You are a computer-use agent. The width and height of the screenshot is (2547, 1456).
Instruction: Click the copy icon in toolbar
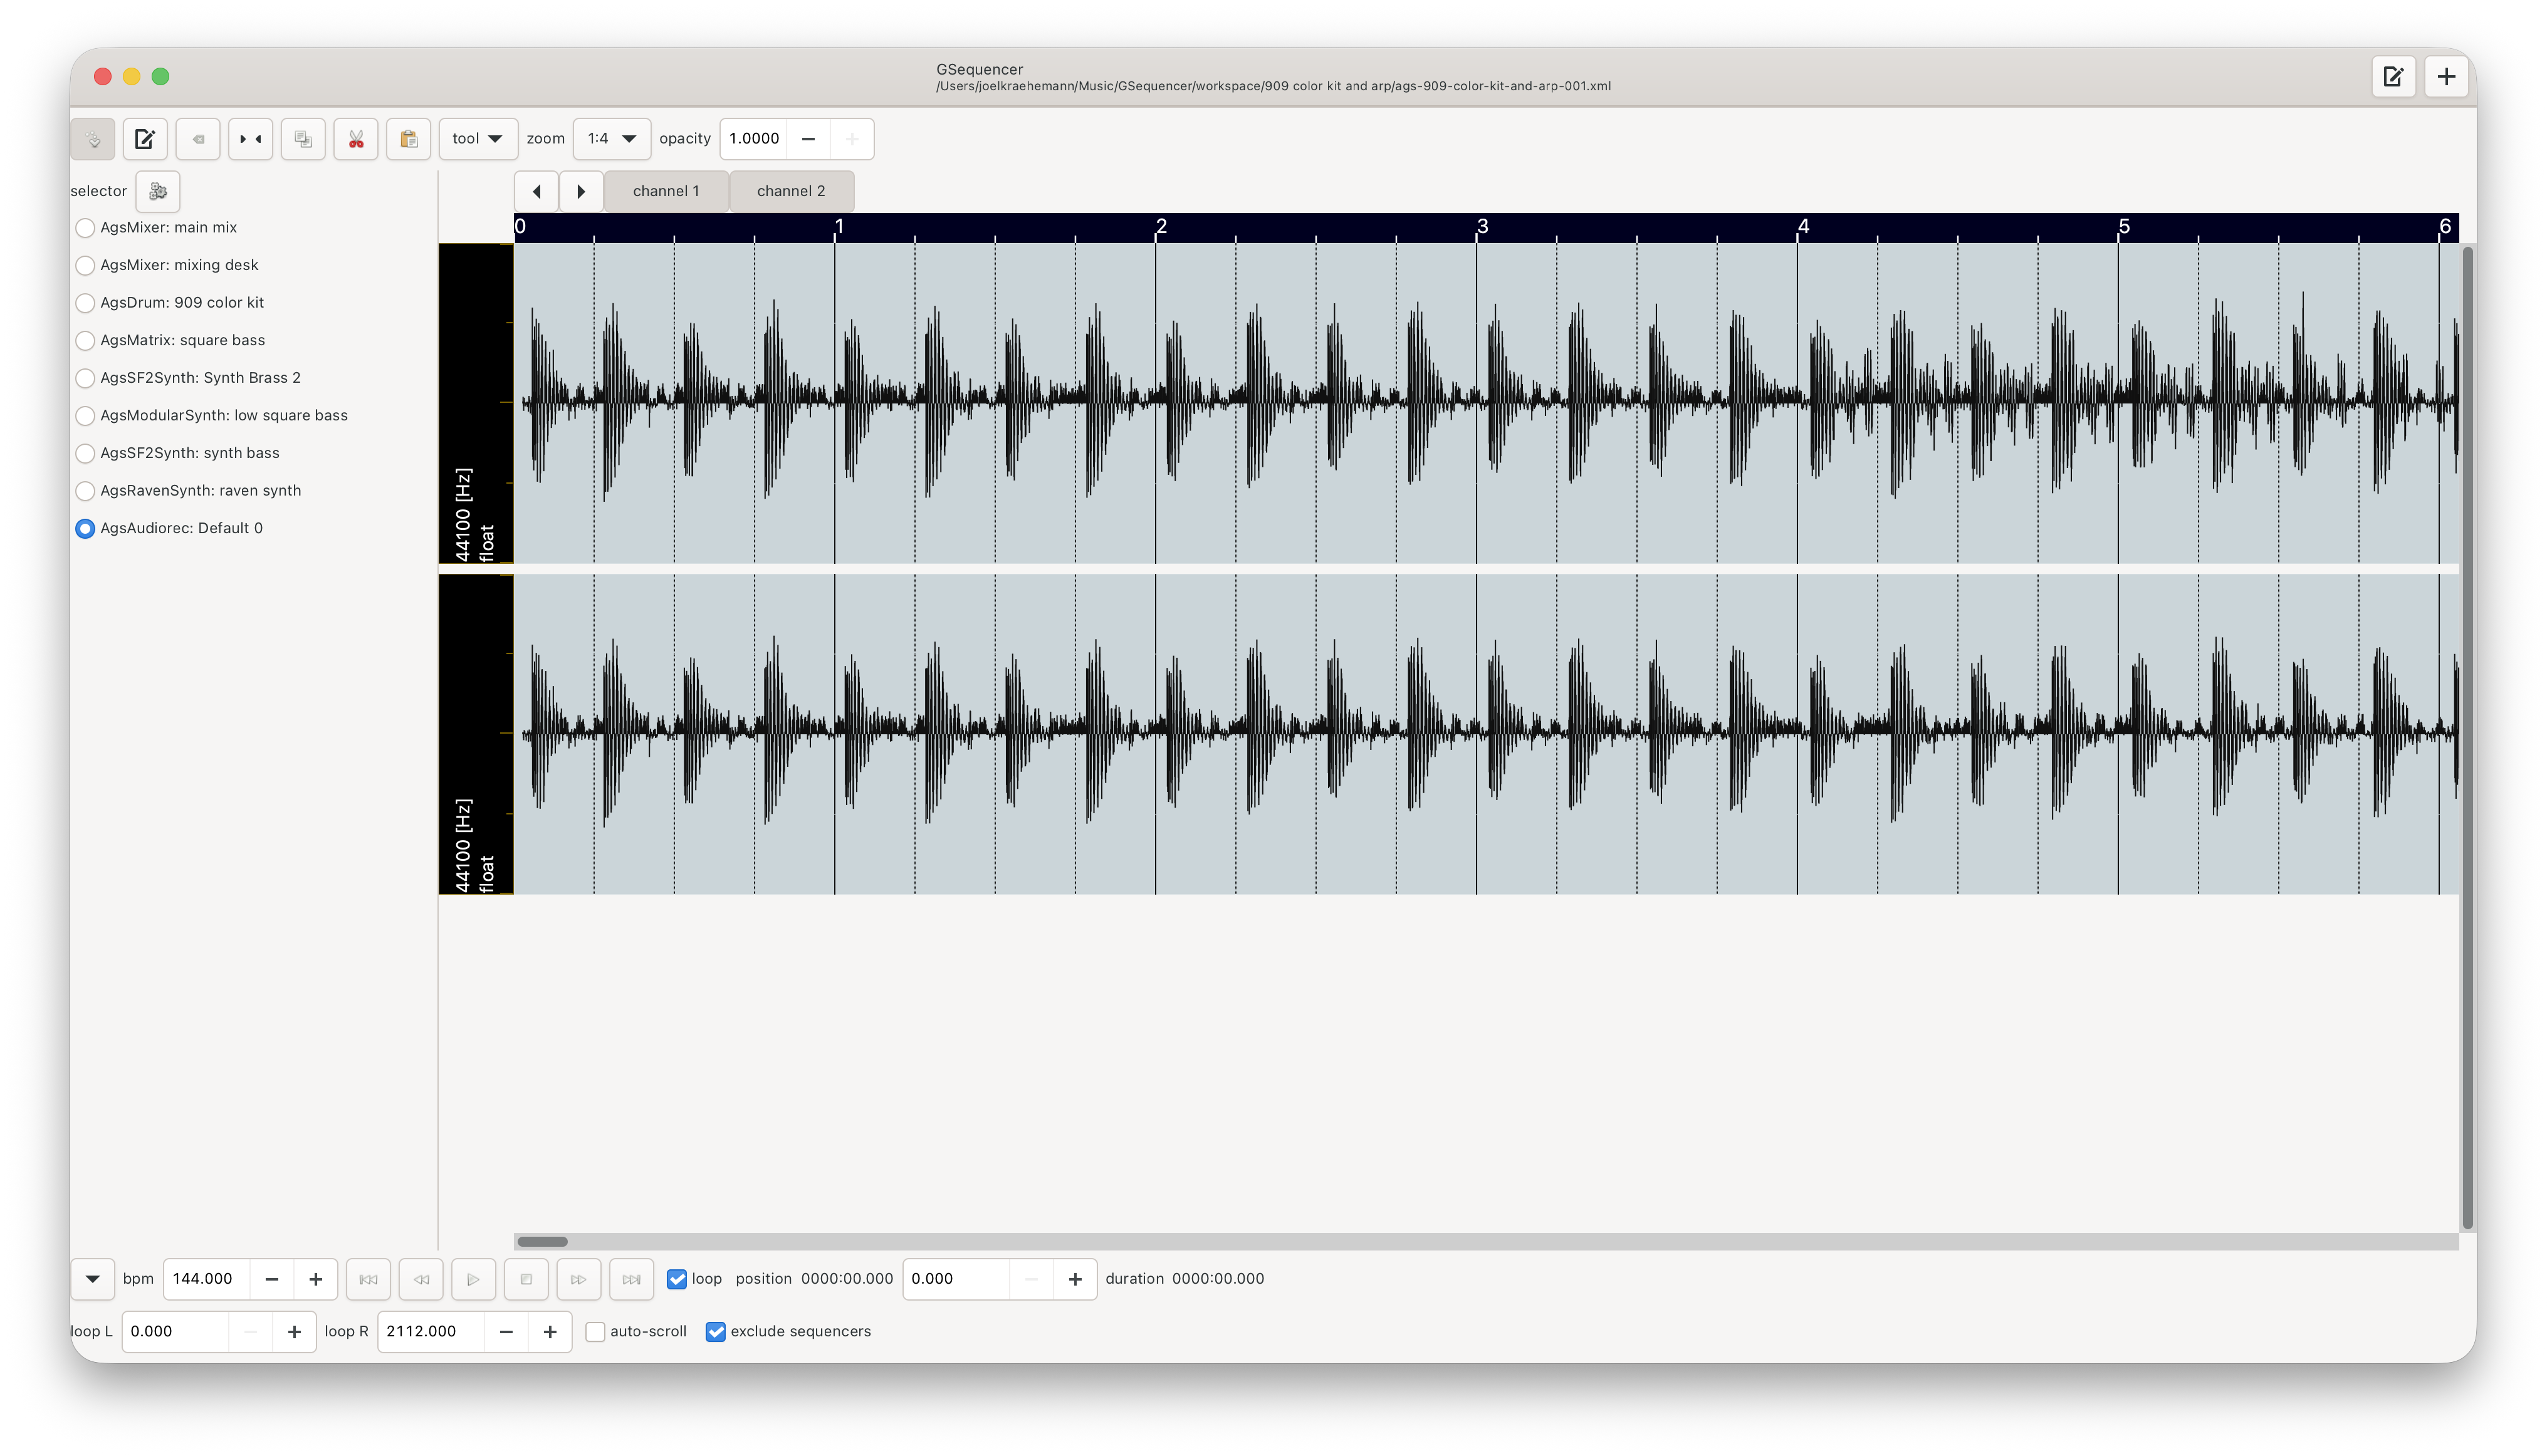pyautogui.click(x=303, y=139)
